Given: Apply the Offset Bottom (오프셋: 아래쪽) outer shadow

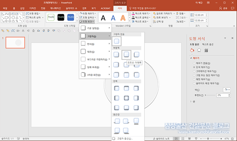Looking at the screenshot, I should 126,54.
